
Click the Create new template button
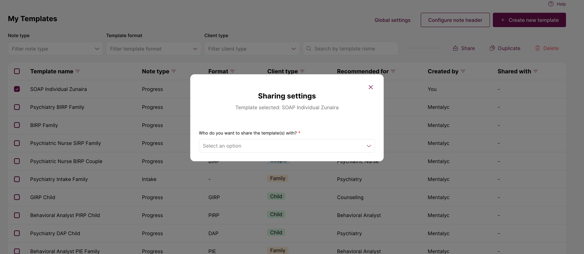[x=529, y=20]
